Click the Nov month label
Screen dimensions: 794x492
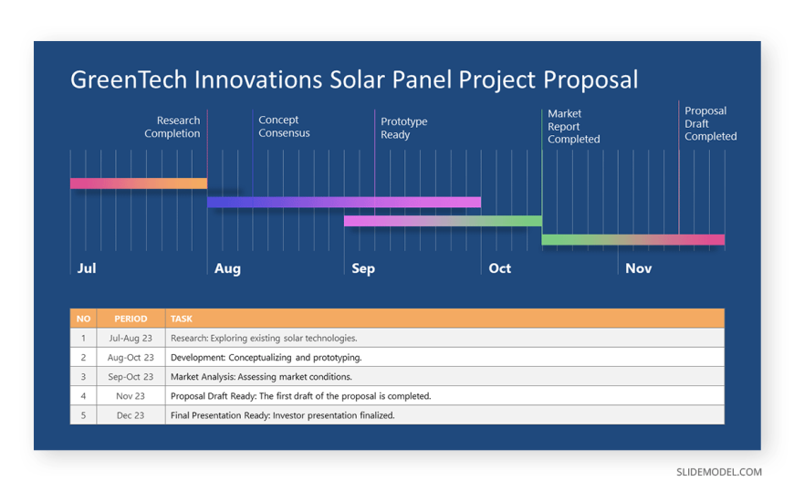click(x=639, y=268)
